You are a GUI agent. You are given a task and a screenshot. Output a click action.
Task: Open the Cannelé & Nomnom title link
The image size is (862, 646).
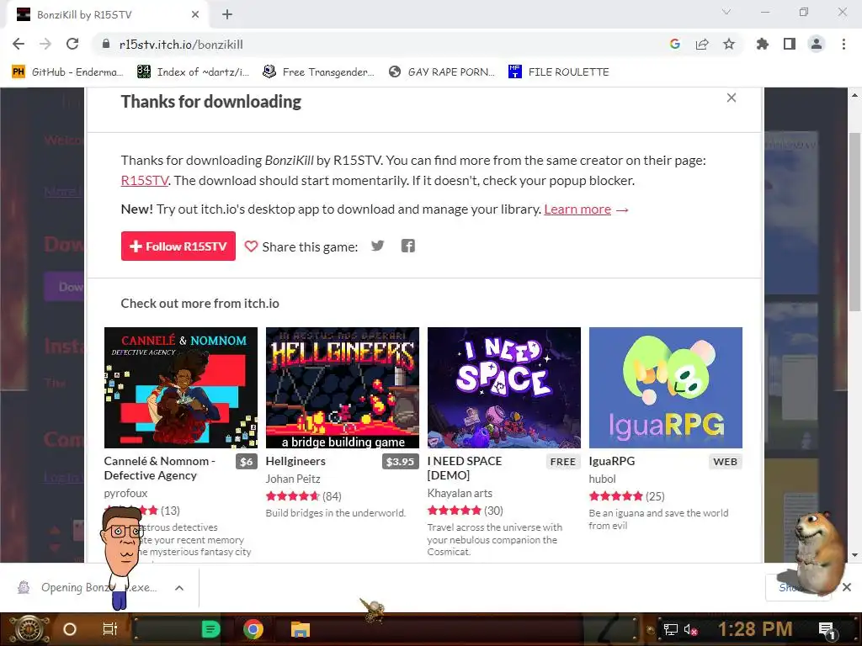point(159,468)
